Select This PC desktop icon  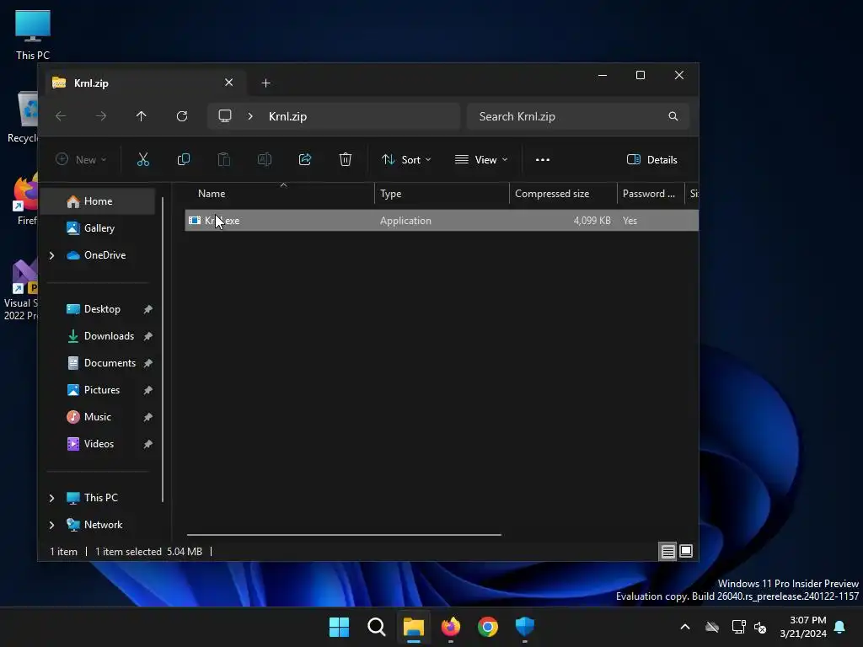33,35
